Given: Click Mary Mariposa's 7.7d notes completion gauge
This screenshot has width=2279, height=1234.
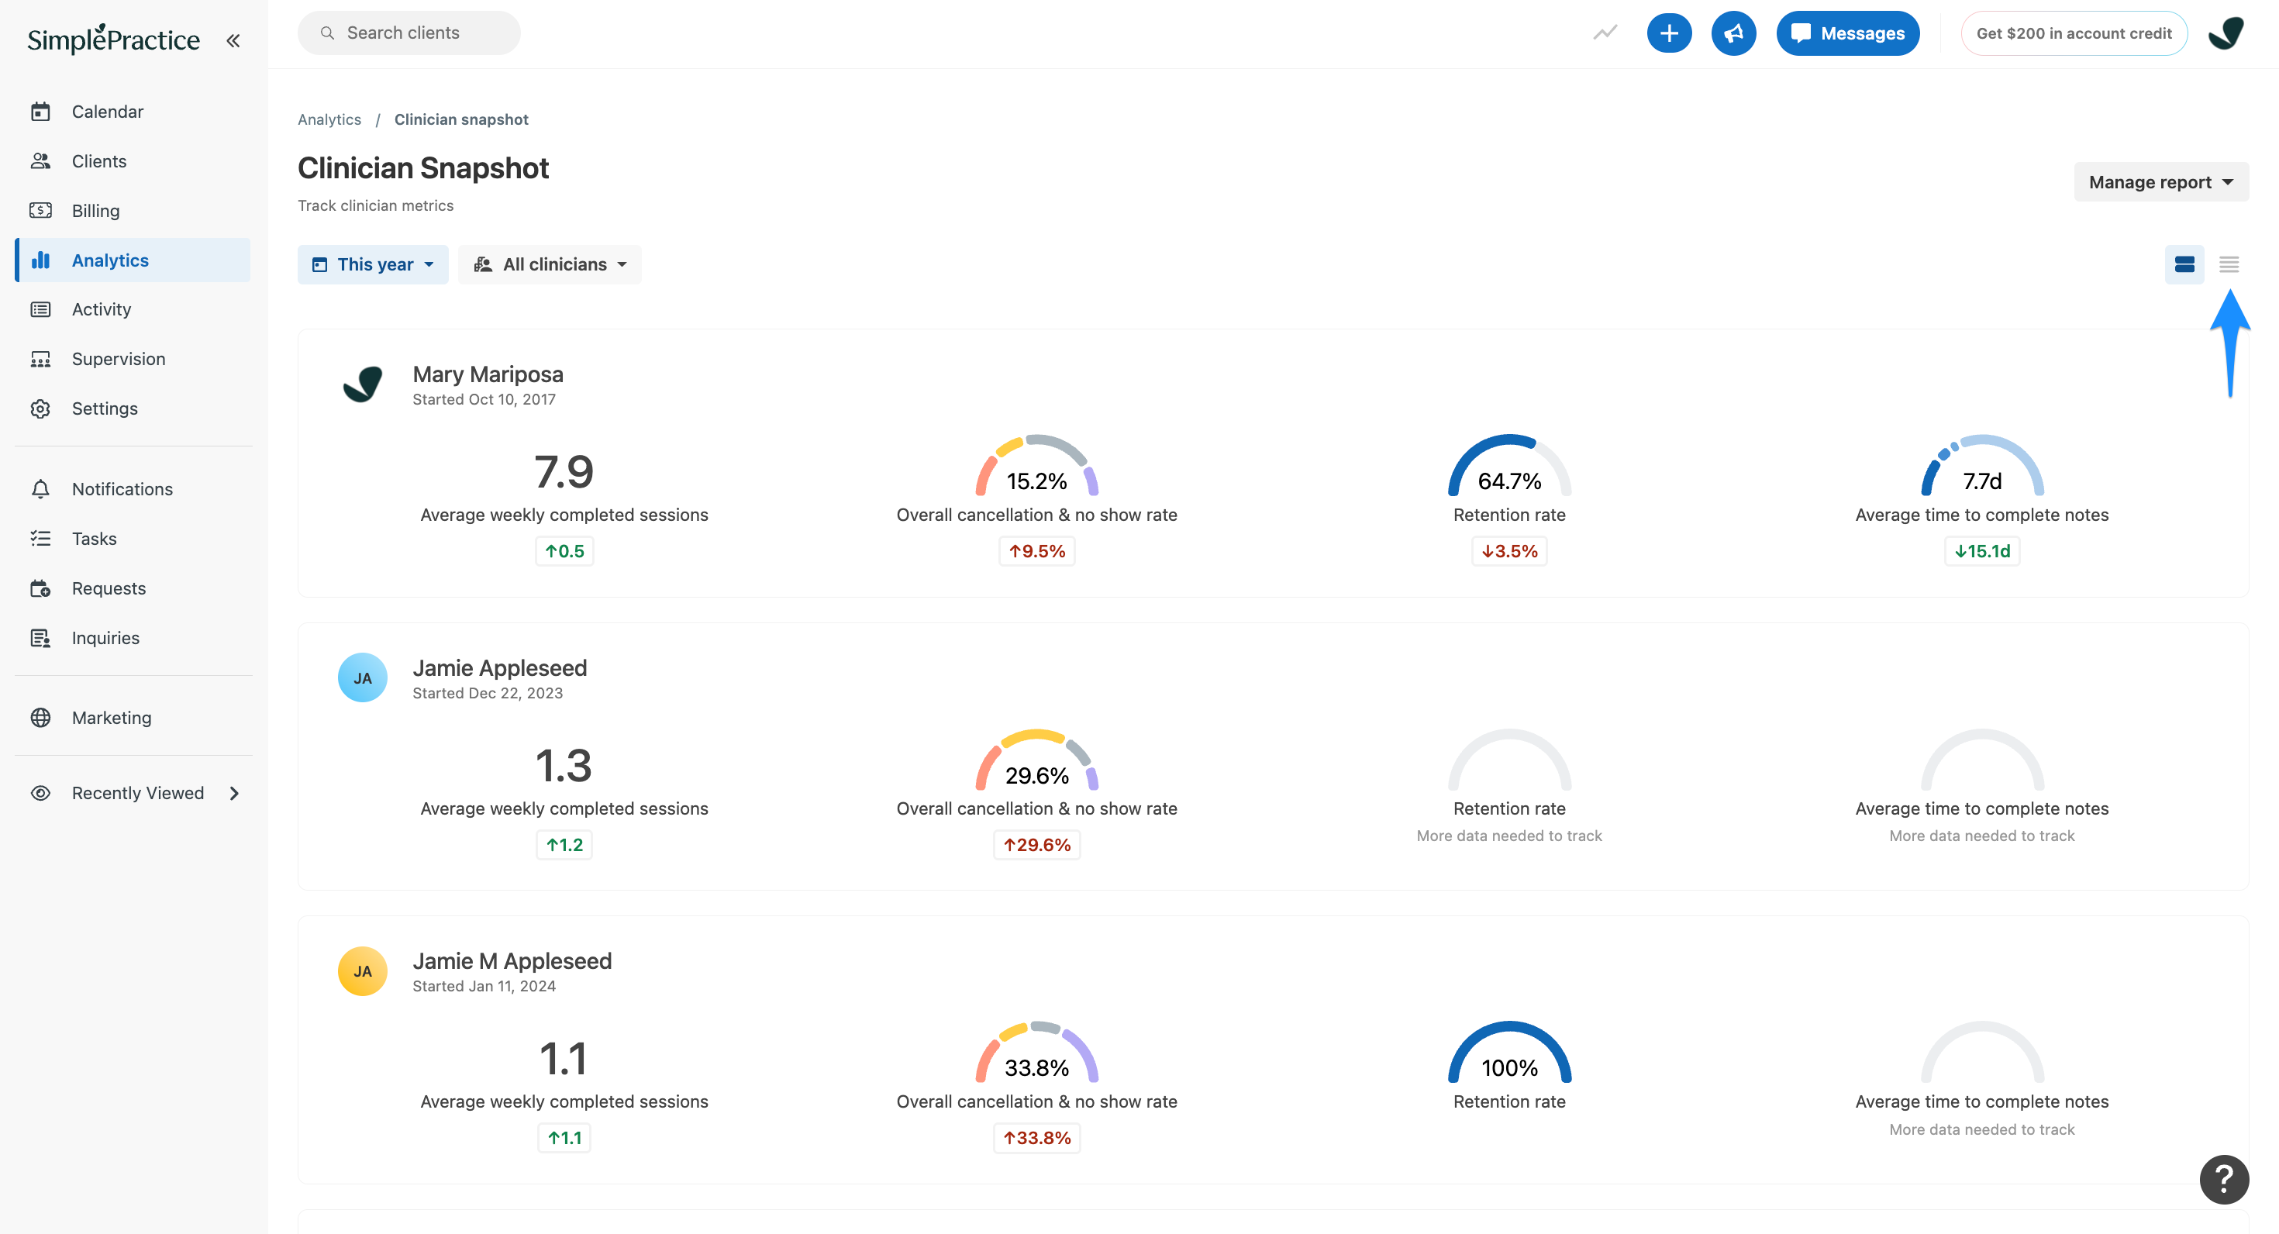Looking at the screenshot, I should tap(1982, 464).
